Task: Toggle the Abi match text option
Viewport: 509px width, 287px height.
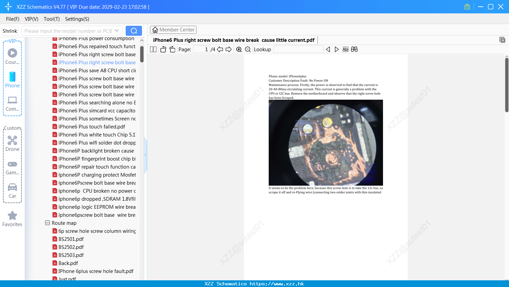Action: click(346, 50)
